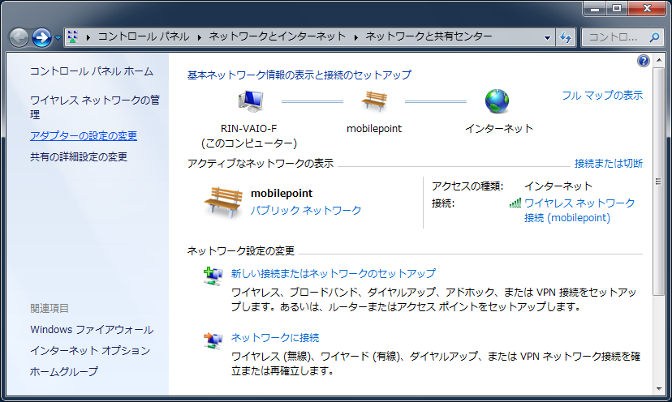Open フル マップの表示 link
Viewport: 672px width, 402px height.
click(602, 95)
